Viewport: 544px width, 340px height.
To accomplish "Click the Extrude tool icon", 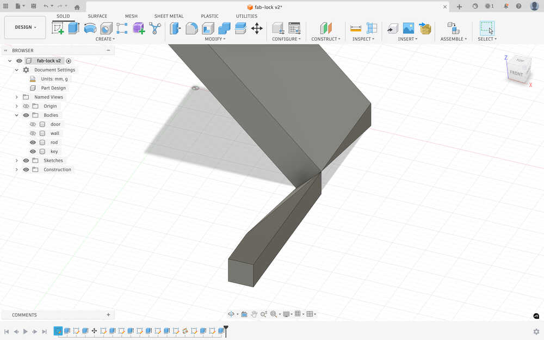I will [73, 28].
